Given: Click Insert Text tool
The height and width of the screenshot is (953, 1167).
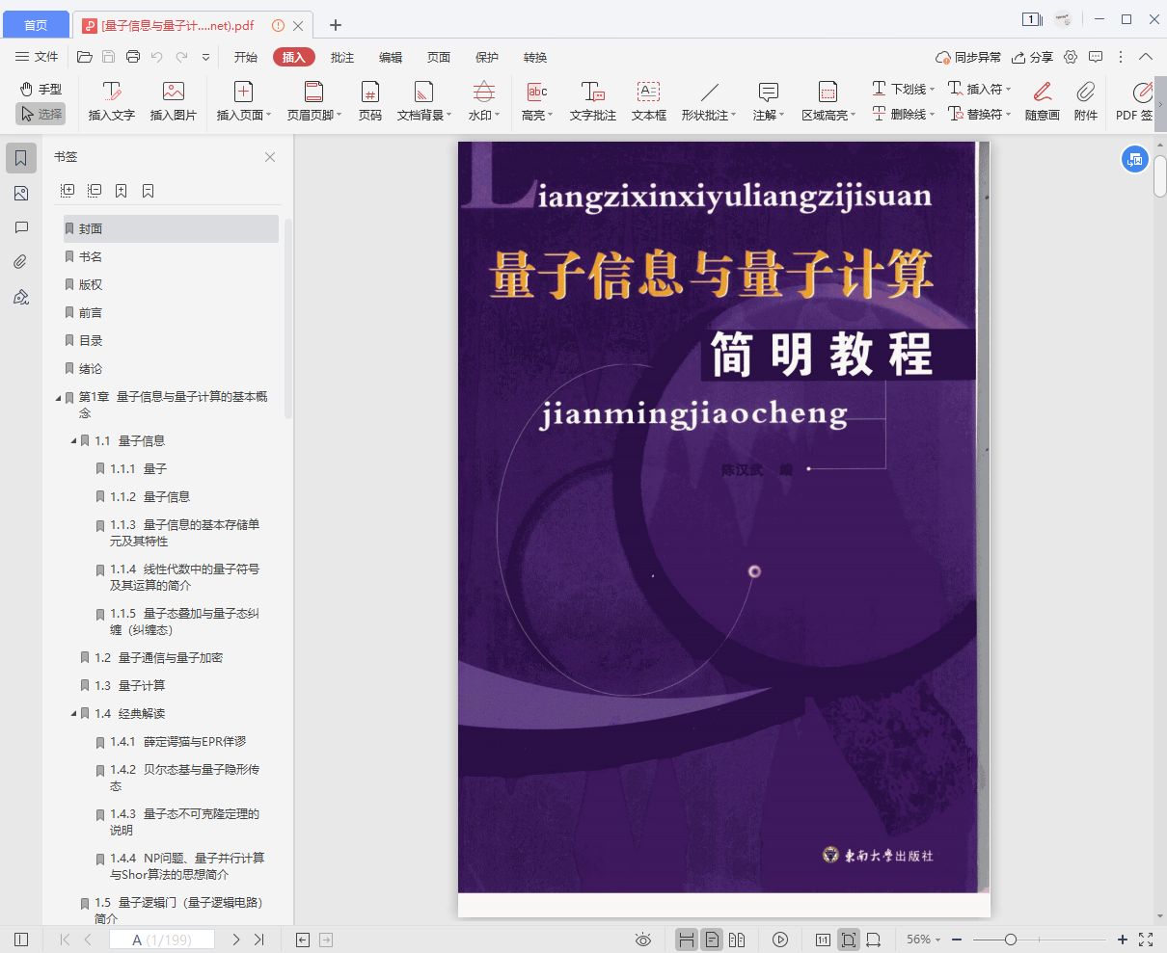Looking at the screenshot, I should (112, 101).
